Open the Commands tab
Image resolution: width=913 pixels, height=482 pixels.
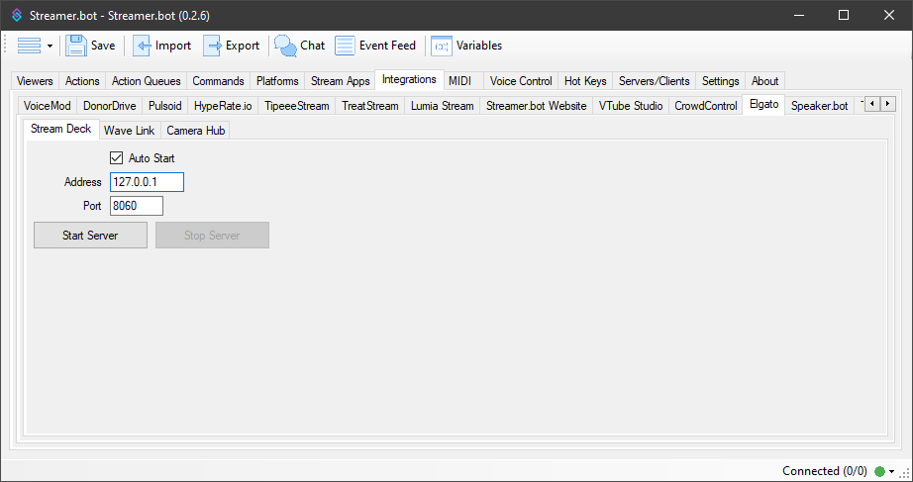point(219,81)
